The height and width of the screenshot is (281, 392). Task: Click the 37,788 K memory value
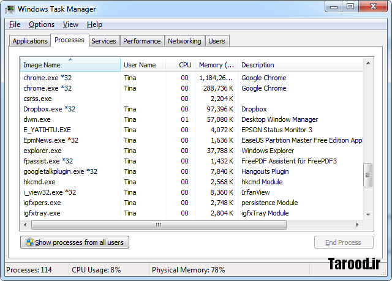(x=220, y=151)
